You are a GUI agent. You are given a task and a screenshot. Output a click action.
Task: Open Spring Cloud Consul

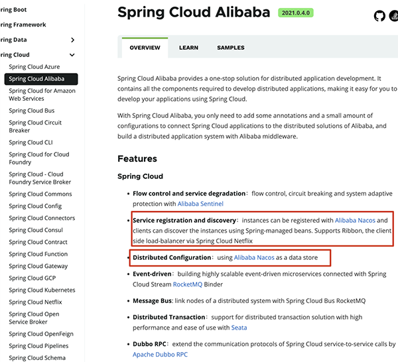(x=36, y=230)
